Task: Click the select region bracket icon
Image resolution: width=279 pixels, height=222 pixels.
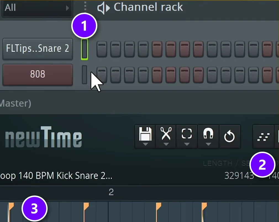Action: coord(187,133)
